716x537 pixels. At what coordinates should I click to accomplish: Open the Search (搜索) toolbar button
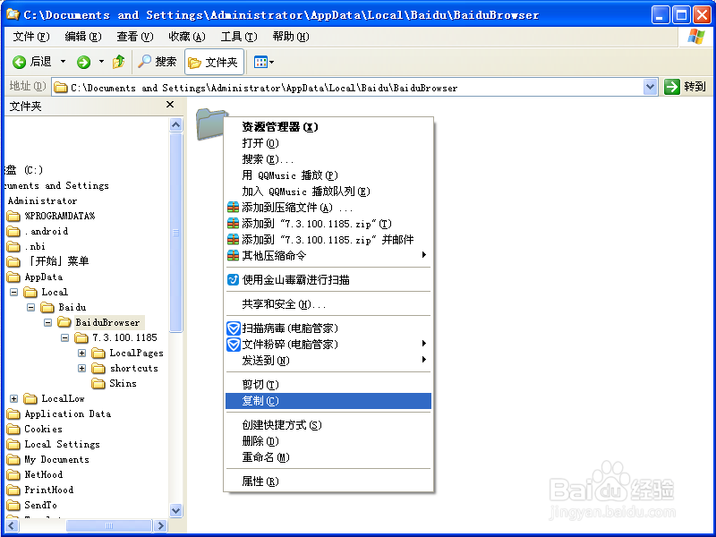158,62
